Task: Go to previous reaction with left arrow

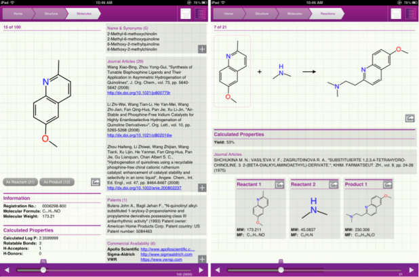Action: coord(218,270)
